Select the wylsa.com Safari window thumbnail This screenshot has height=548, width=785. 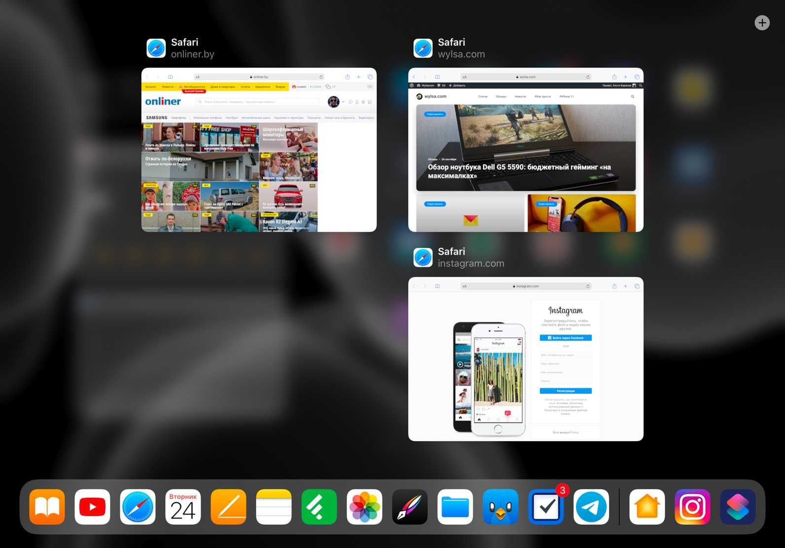click(526, 150)
